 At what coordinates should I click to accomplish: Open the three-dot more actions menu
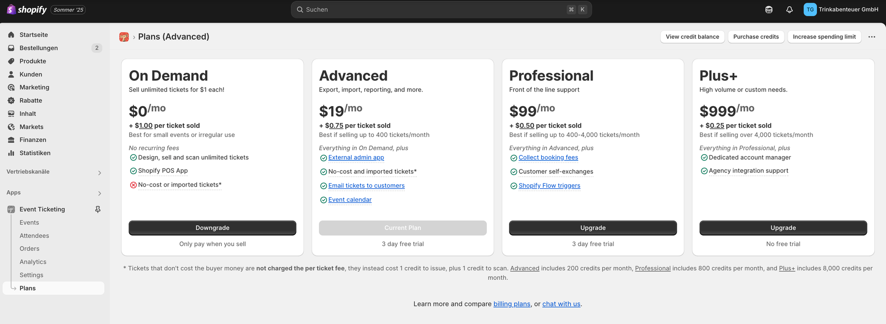[x=871, y=37]
